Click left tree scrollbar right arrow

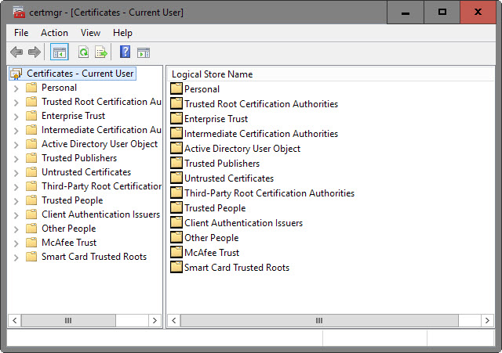[x=155, y=320]
